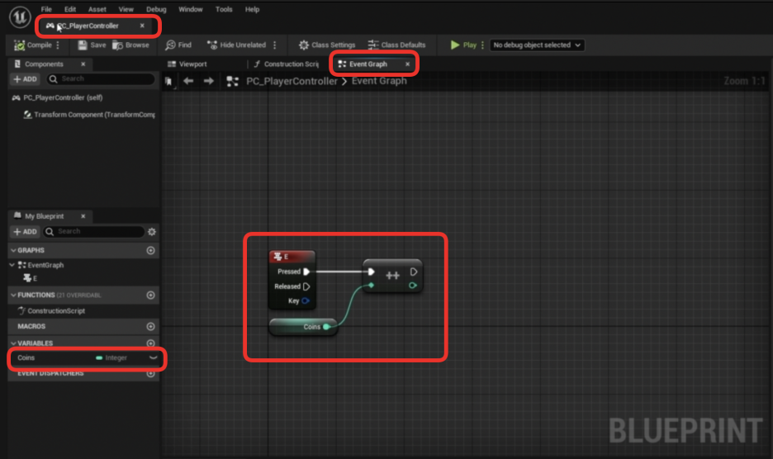Click the graph bookmarks icon

click(x=168, y=82)
